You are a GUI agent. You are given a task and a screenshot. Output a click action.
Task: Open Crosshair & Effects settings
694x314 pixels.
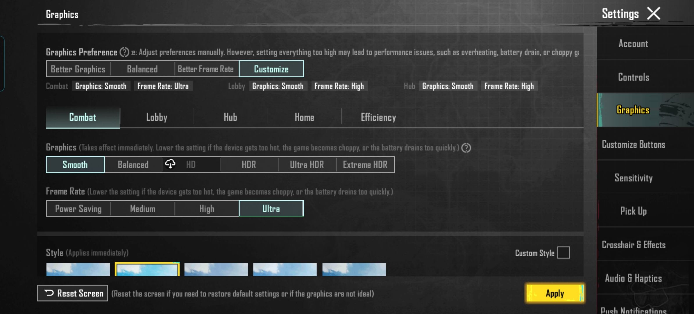coord(634,245)
